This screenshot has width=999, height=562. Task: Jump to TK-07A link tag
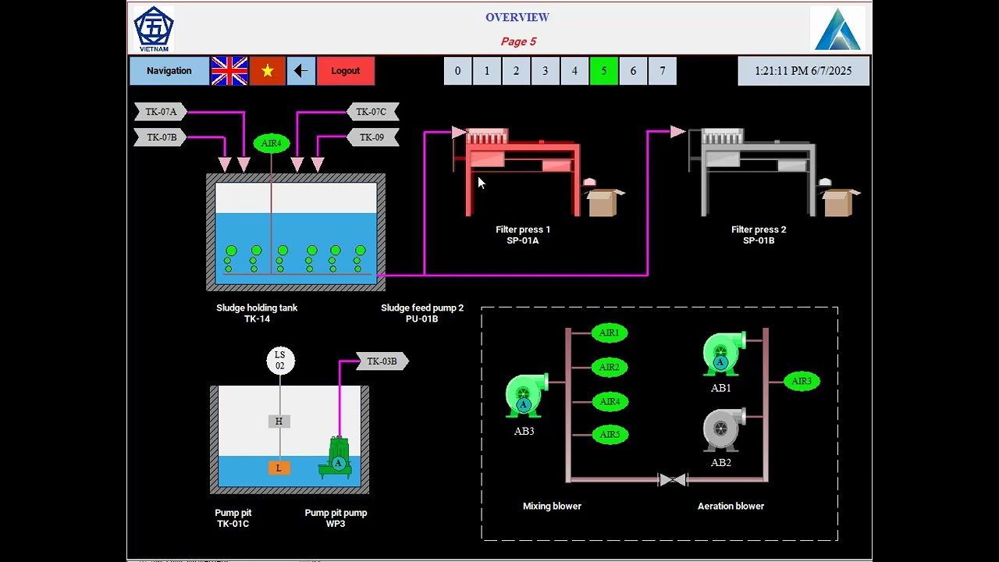pos(161,112)
